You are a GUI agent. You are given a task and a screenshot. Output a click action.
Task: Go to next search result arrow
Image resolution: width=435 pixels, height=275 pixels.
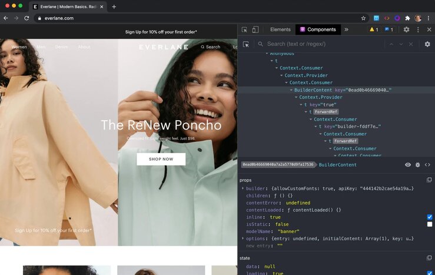pyautogui.click(x=401, y=44)
